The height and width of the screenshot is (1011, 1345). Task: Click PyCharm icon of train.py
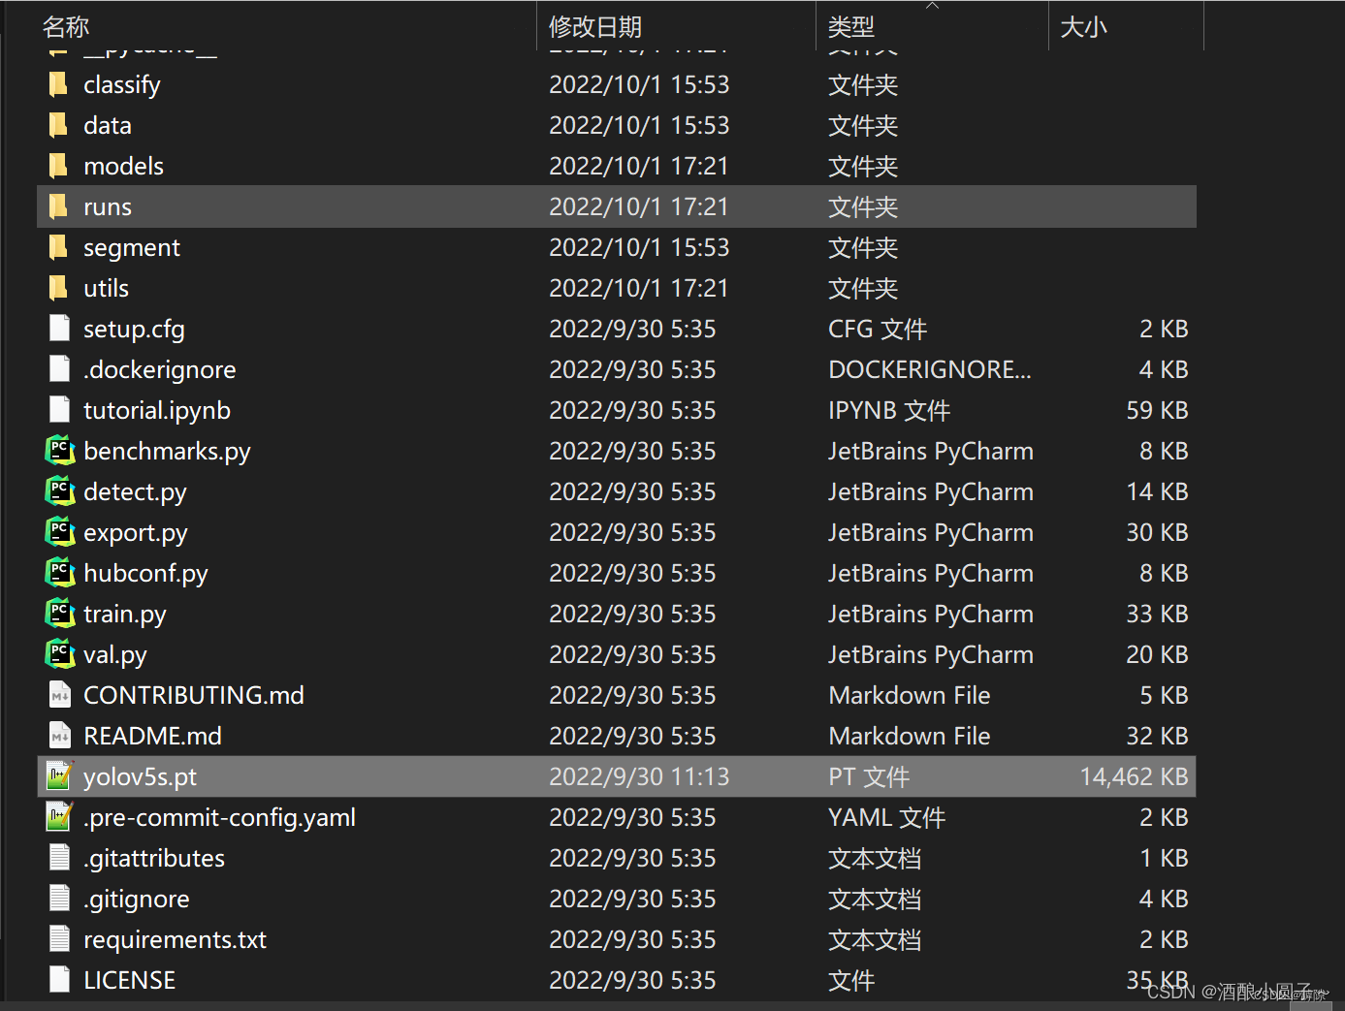60,614
